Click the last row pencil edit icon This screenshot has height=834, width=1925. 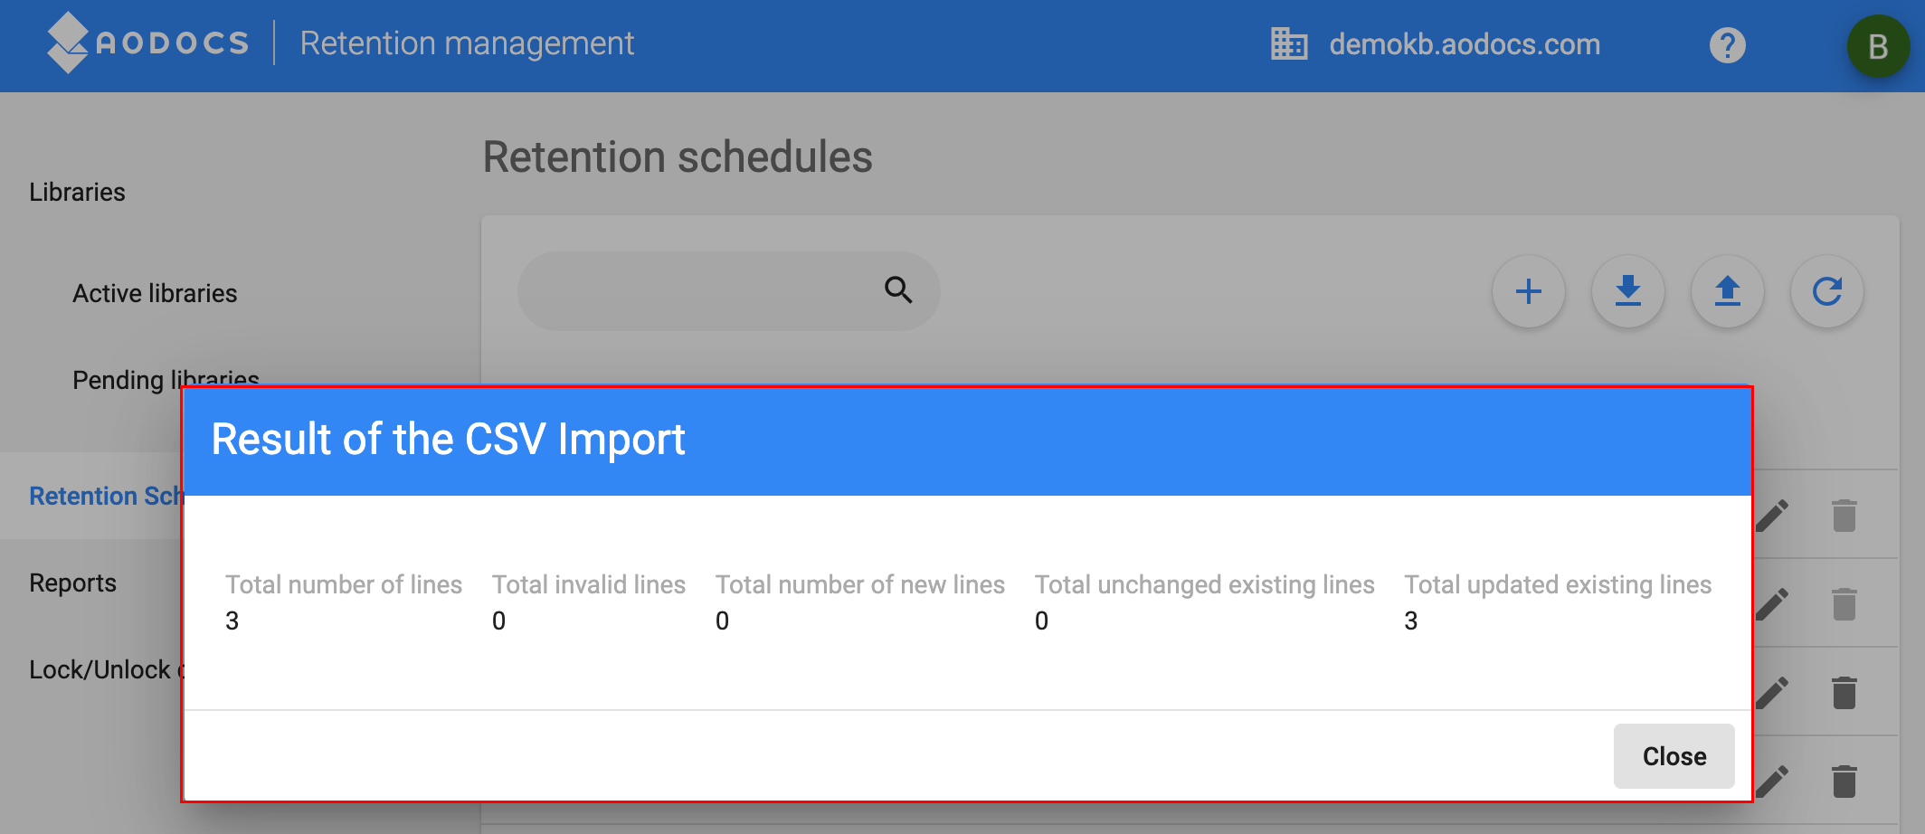point(1772,782)
